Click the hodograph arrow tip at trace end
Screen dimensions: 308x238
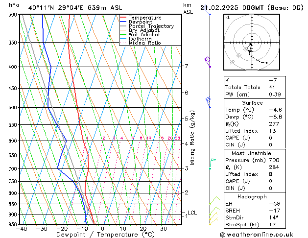tap(267, 63)
